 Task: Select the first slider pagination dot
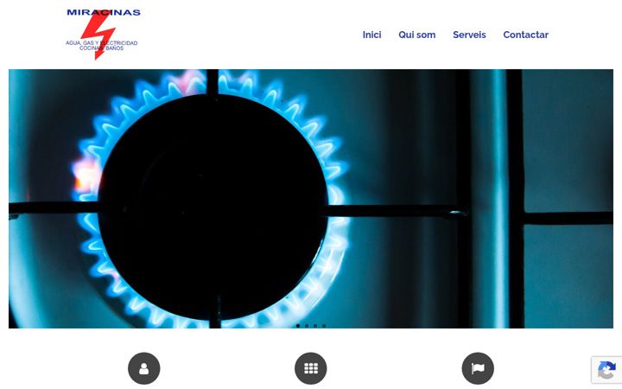[x=298, y=326]
